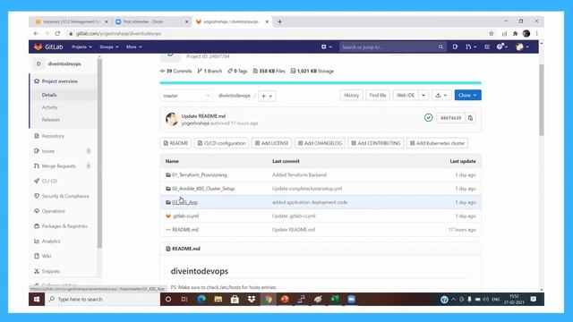Select Releases under Project overview
The image size is (573, 322).
pyautogui.click(x=51, y=120)
